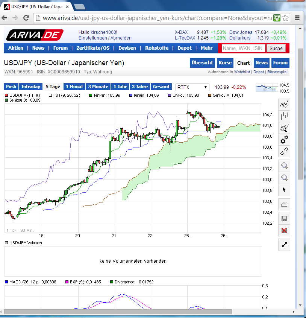Click the Abmelden link
Screen dimensions: 306x318
tap(121, 38)
